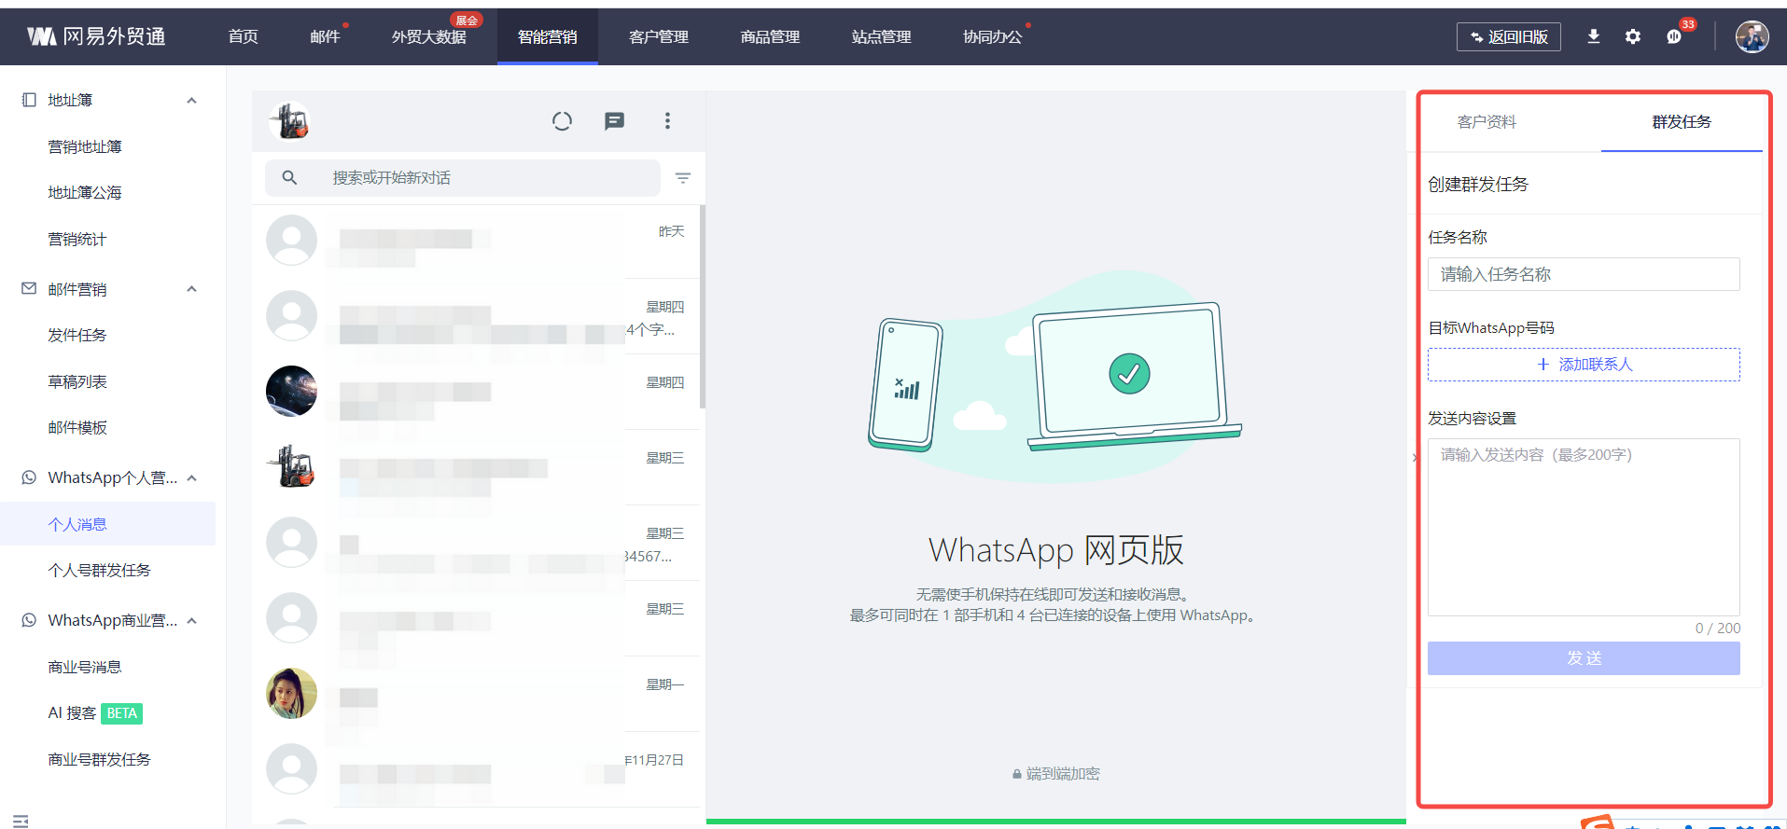Switch to 群发任务 tab

(x=1682, y=121)
